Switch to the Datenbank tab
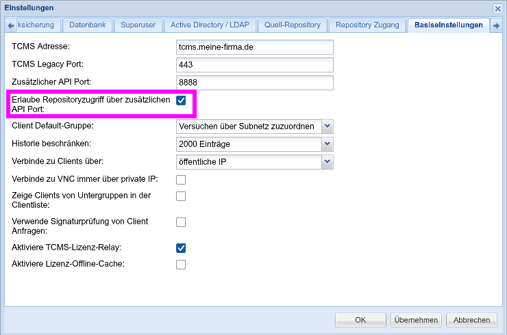 click(87, 25)
